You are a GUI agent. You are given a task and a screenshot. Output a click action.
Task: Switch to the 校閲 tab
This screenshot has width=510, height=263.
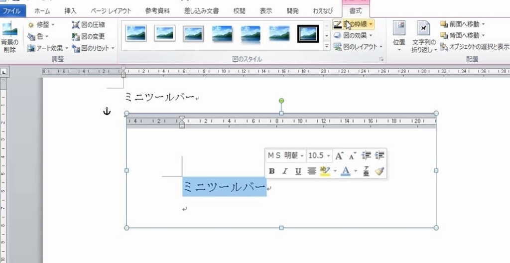240,11
